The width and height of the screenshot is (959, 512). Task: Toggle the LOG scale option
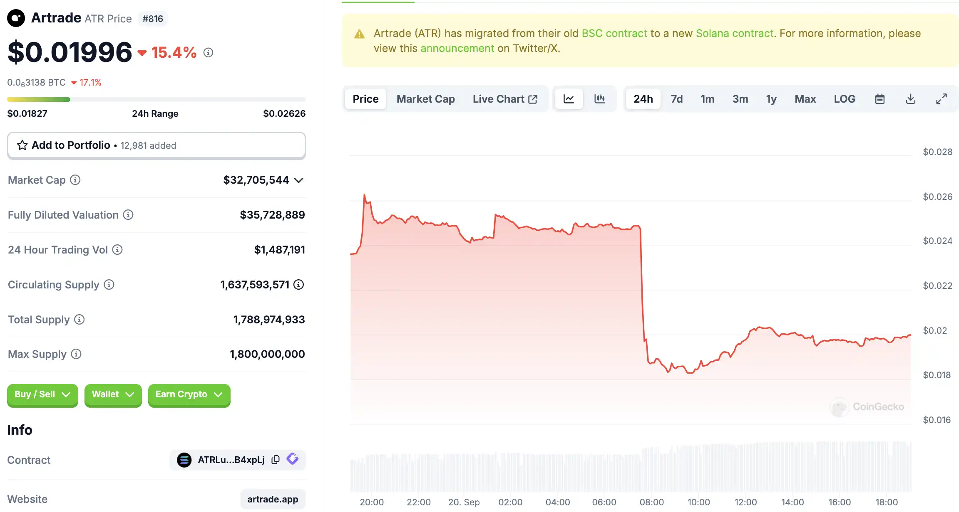click(845, 99)
